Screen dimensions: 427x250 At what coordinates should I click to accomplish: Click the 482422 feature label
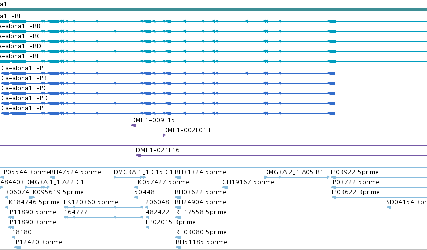[158, 212]
